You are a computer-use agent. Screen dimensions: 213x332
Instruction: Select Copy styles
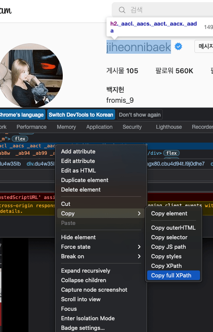tap(174, 257)
